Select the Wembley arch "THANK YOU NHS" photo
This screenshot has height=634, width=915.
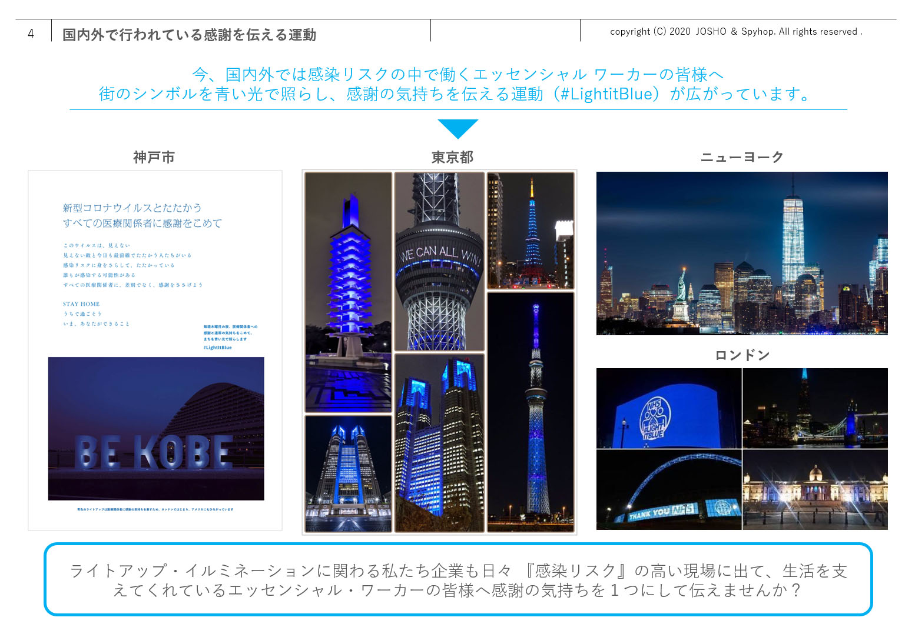click(669, 490)
